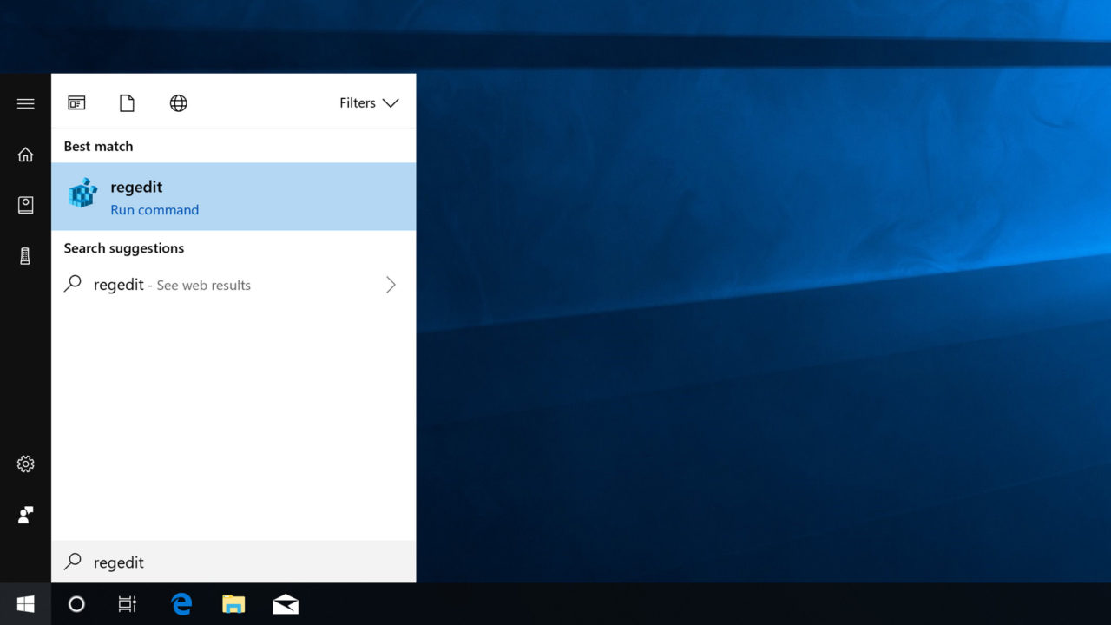
Task: Open Cortana circle on the taskbar
Action: [x=76, y=604]
